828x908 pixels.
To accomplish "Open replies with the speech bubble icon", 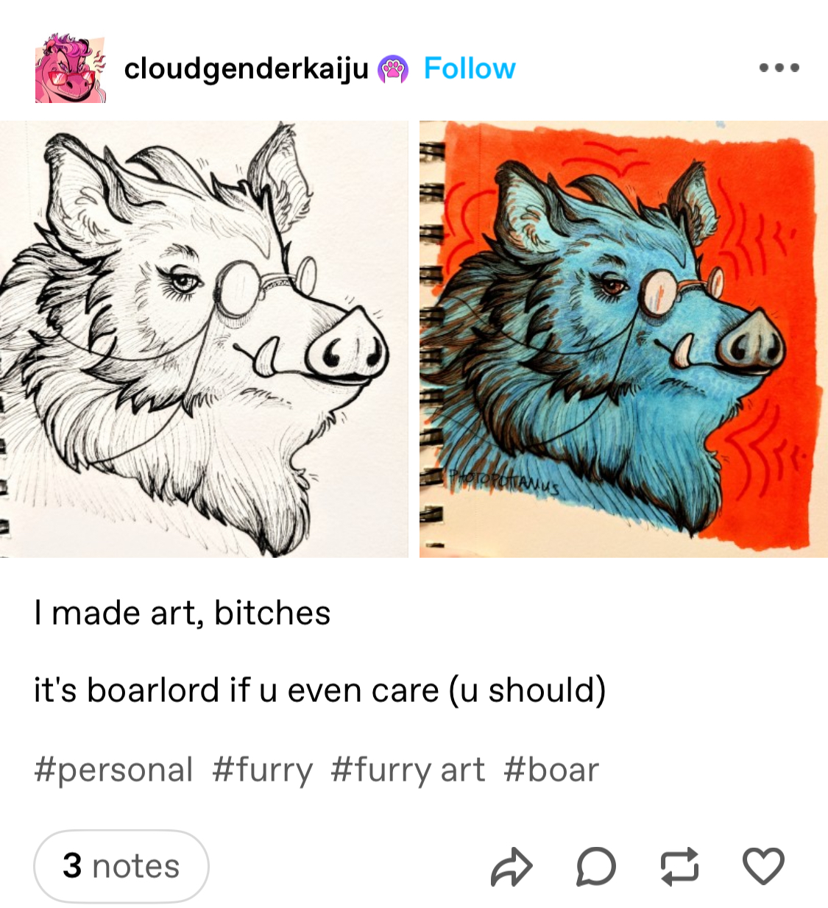I will click(x=595, y=866).
